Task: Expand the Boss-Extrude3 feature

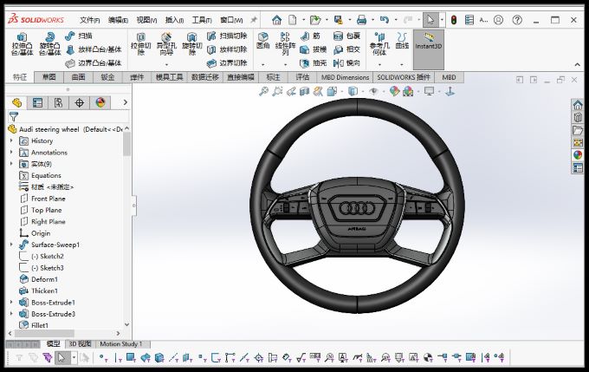Action: [11, 314]
